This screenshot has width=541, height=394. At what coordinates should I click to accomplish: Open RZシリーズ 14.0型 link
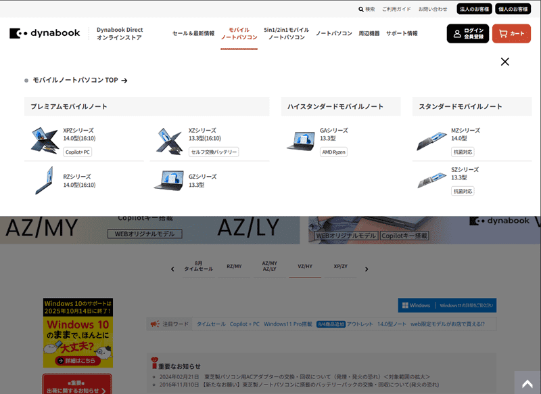point(79,181)
